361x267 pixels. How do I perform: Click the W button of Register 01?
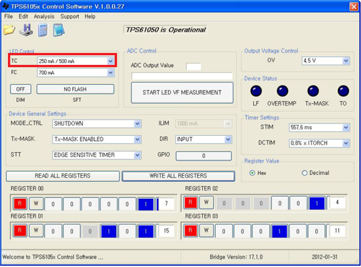click(36, 231)
